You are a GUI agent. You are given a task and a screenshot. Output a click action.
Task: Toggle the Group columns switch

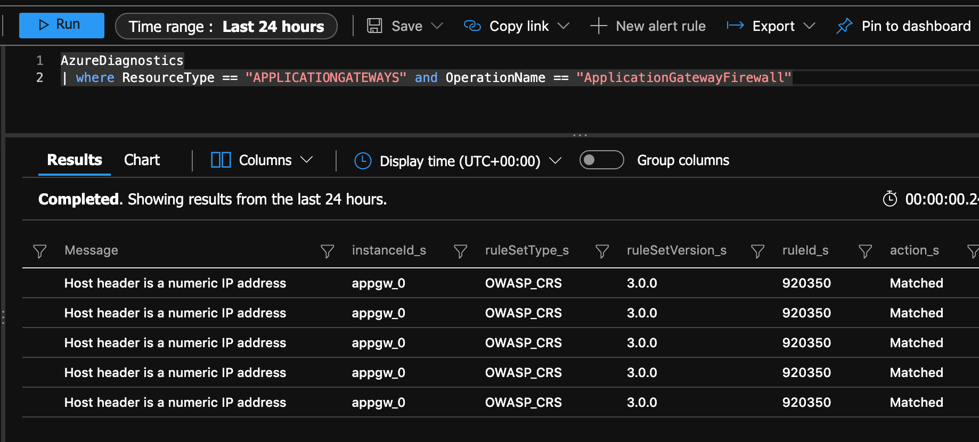[601, 160]
